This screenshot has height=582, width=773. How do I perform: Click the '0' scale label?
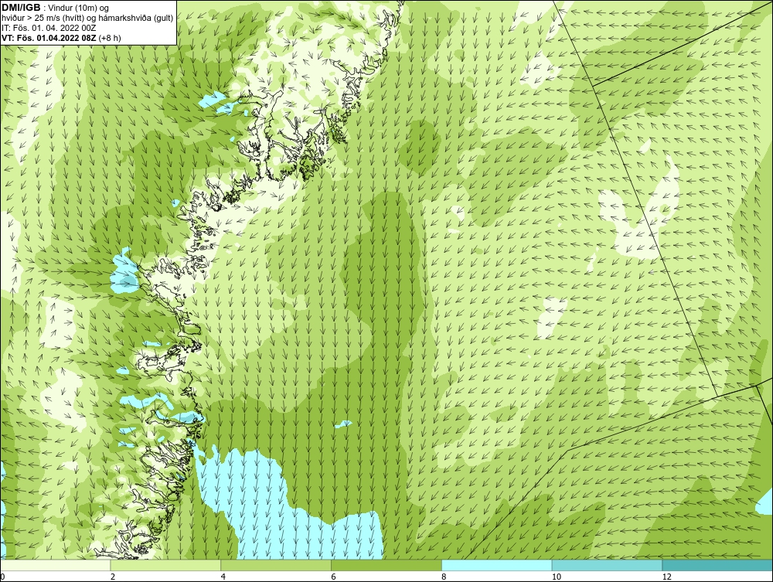click(2, 577)
